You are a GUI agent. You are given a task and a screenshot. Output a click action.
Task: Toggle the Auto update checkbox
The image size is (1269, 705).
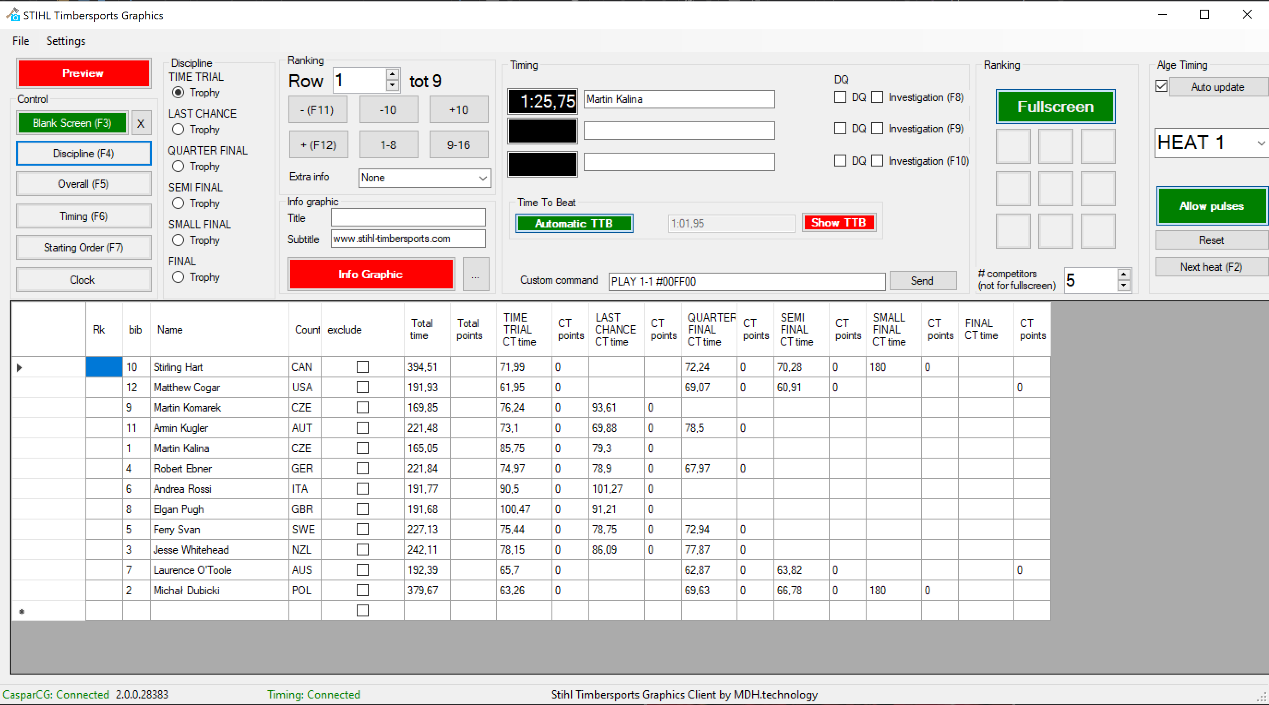coord(1161,87)
